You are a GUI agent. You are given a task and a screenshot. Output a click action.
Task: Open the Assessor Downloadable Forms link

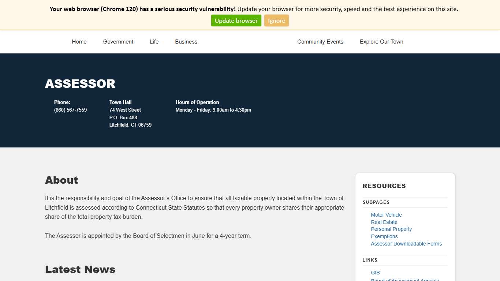pyautogui.click(x=406, y=244)
